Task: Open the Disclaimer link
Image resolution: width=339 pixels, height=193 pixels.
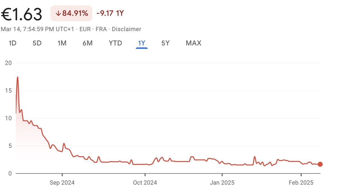Action: coord(127,29)
